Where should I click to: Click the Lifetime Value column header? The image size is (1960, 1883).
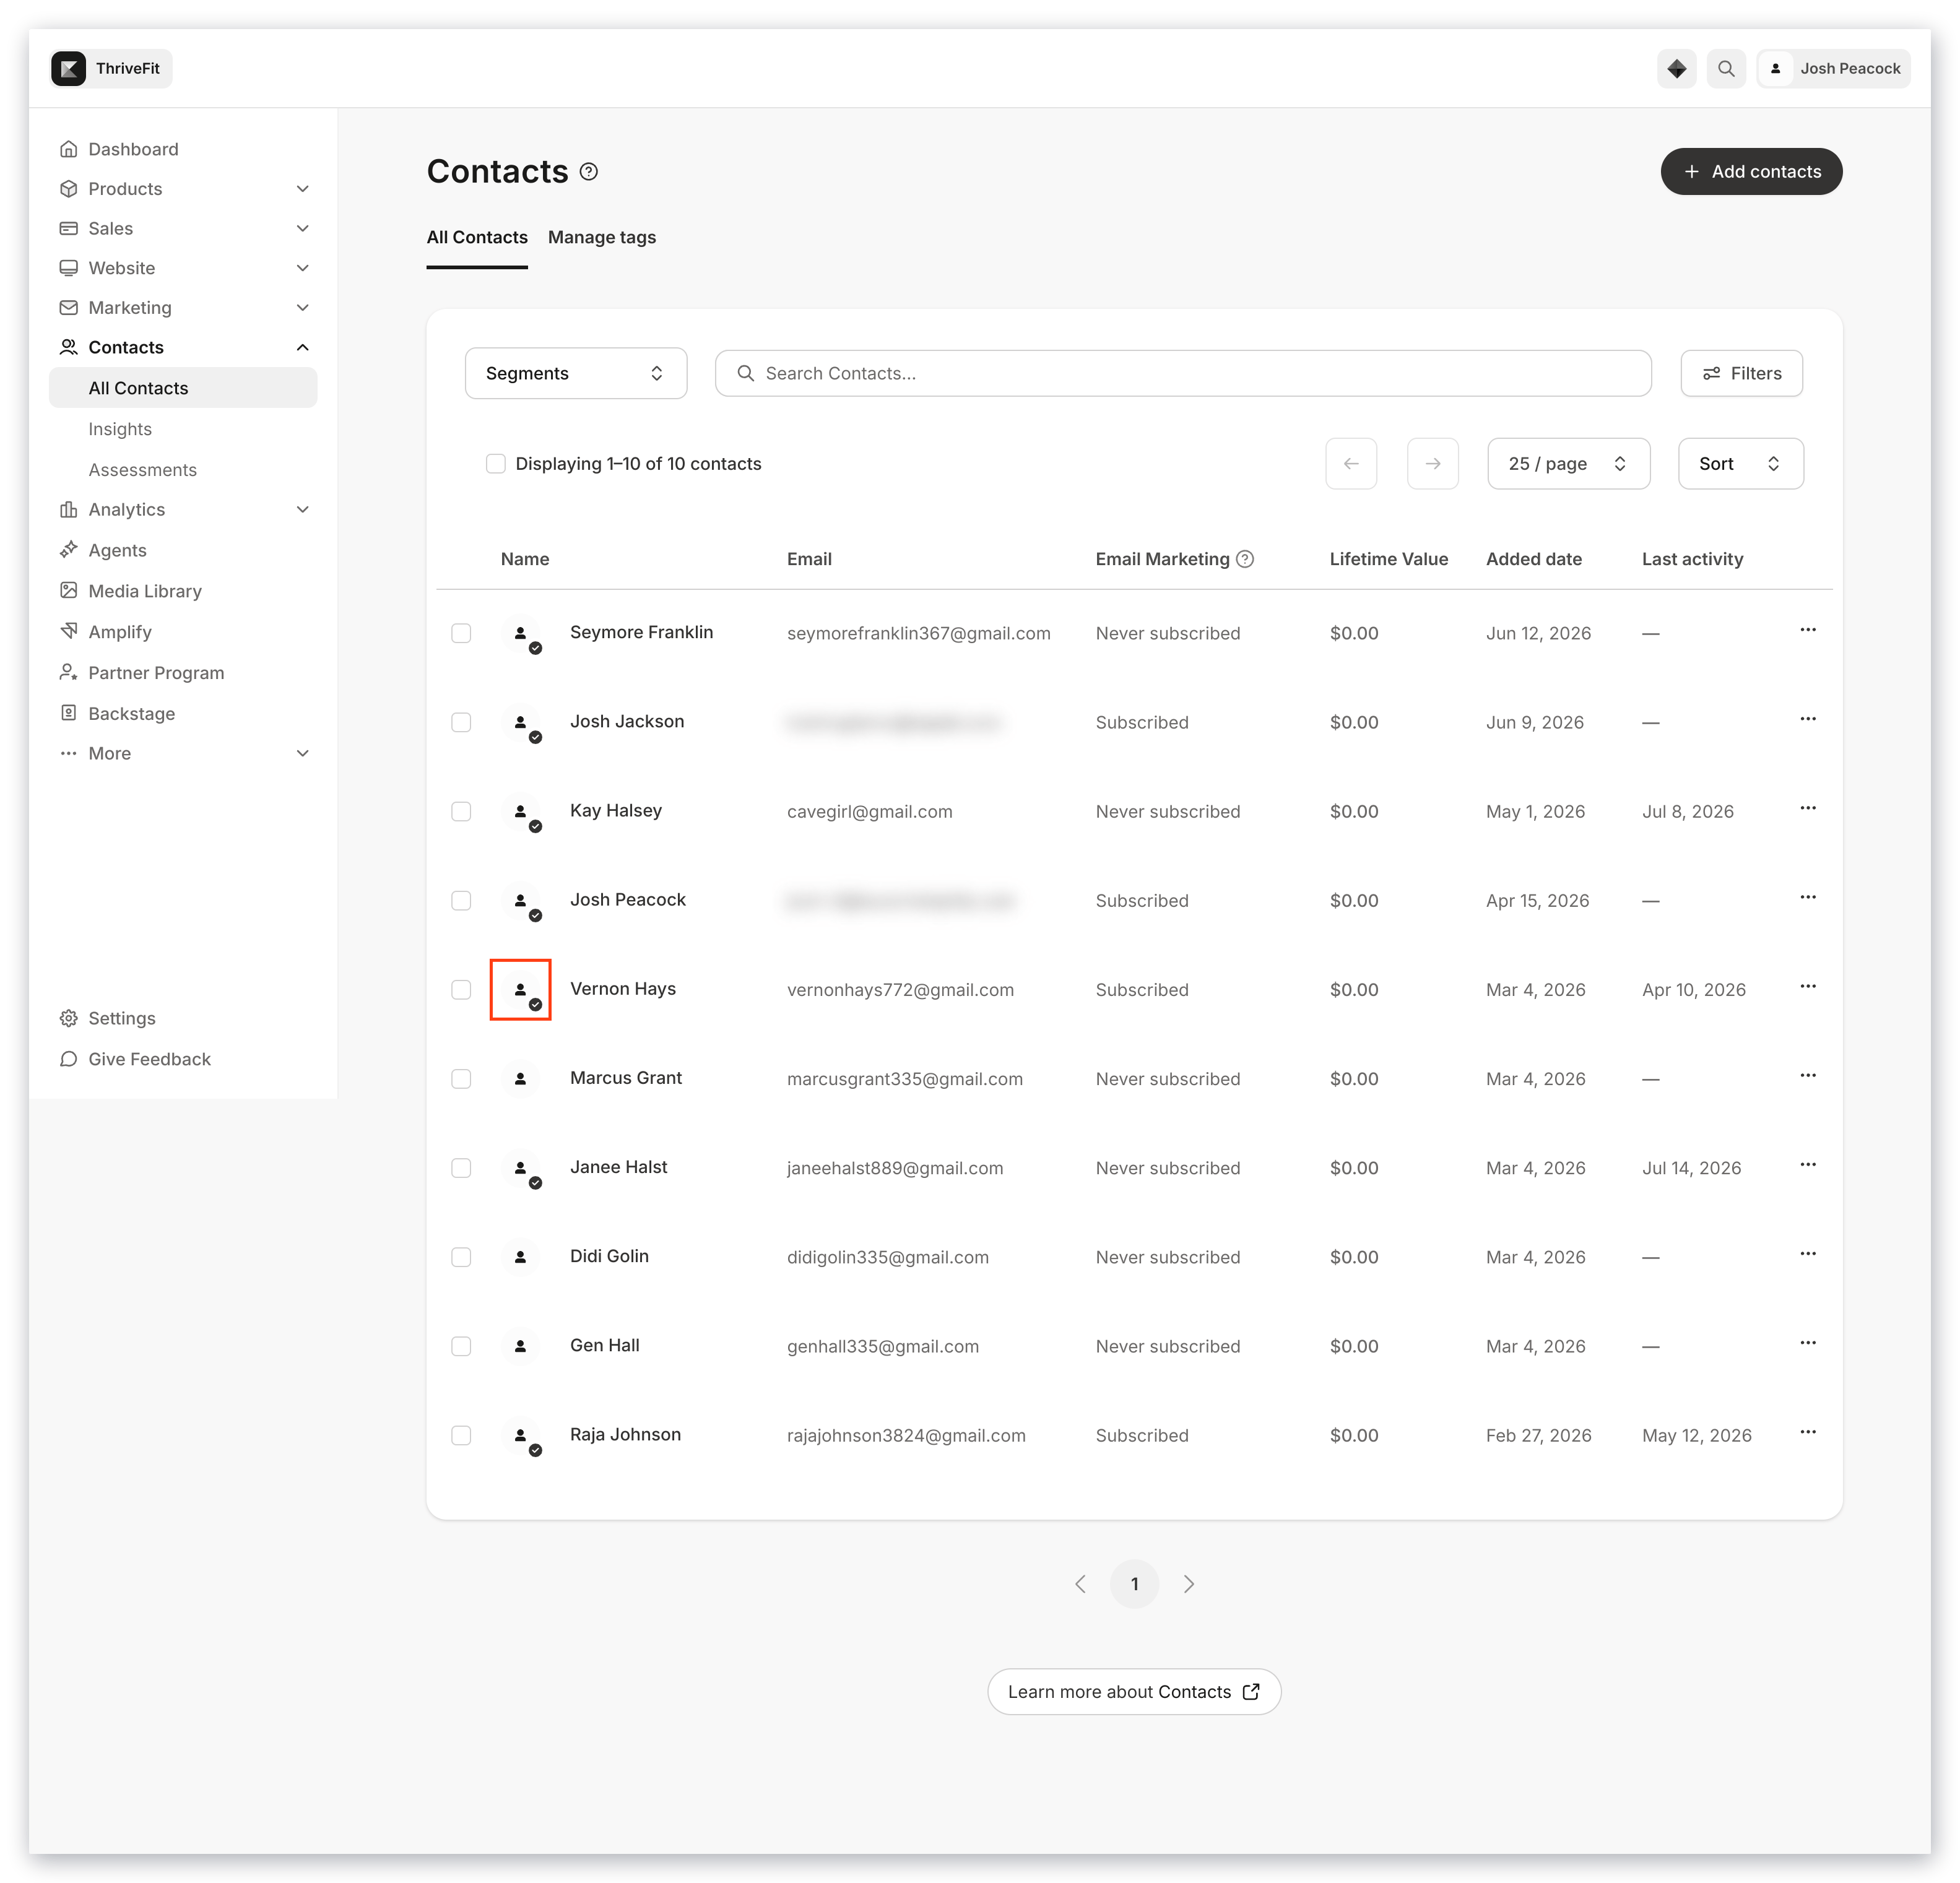[x=1388, y=559]
